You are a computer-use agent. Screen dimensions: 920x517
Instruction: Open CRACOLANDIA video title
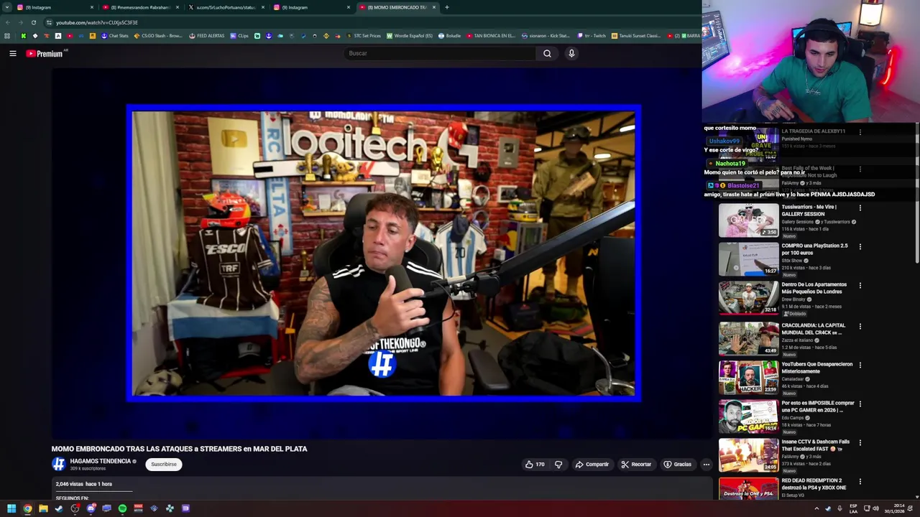813,329
